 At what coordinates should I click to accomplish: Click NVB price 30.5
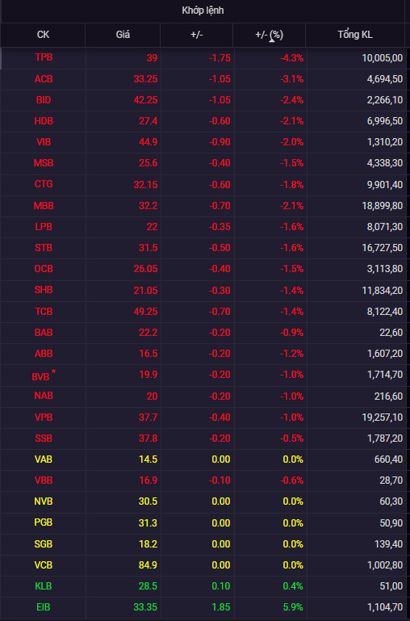(x=149, y=501)
